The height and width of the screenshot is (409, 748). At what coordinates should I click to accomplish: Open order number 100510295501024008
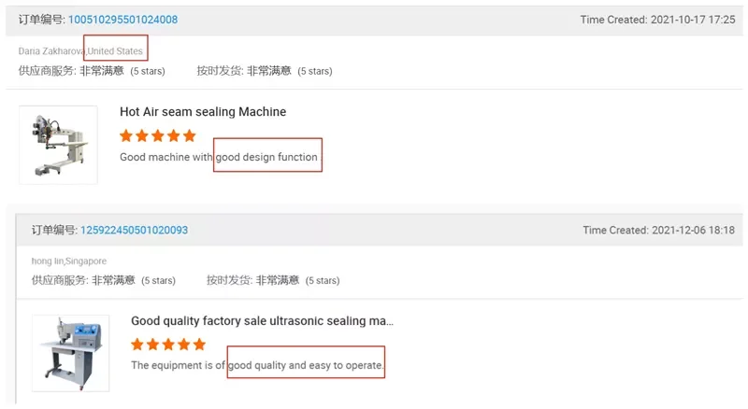pos(122,20)
